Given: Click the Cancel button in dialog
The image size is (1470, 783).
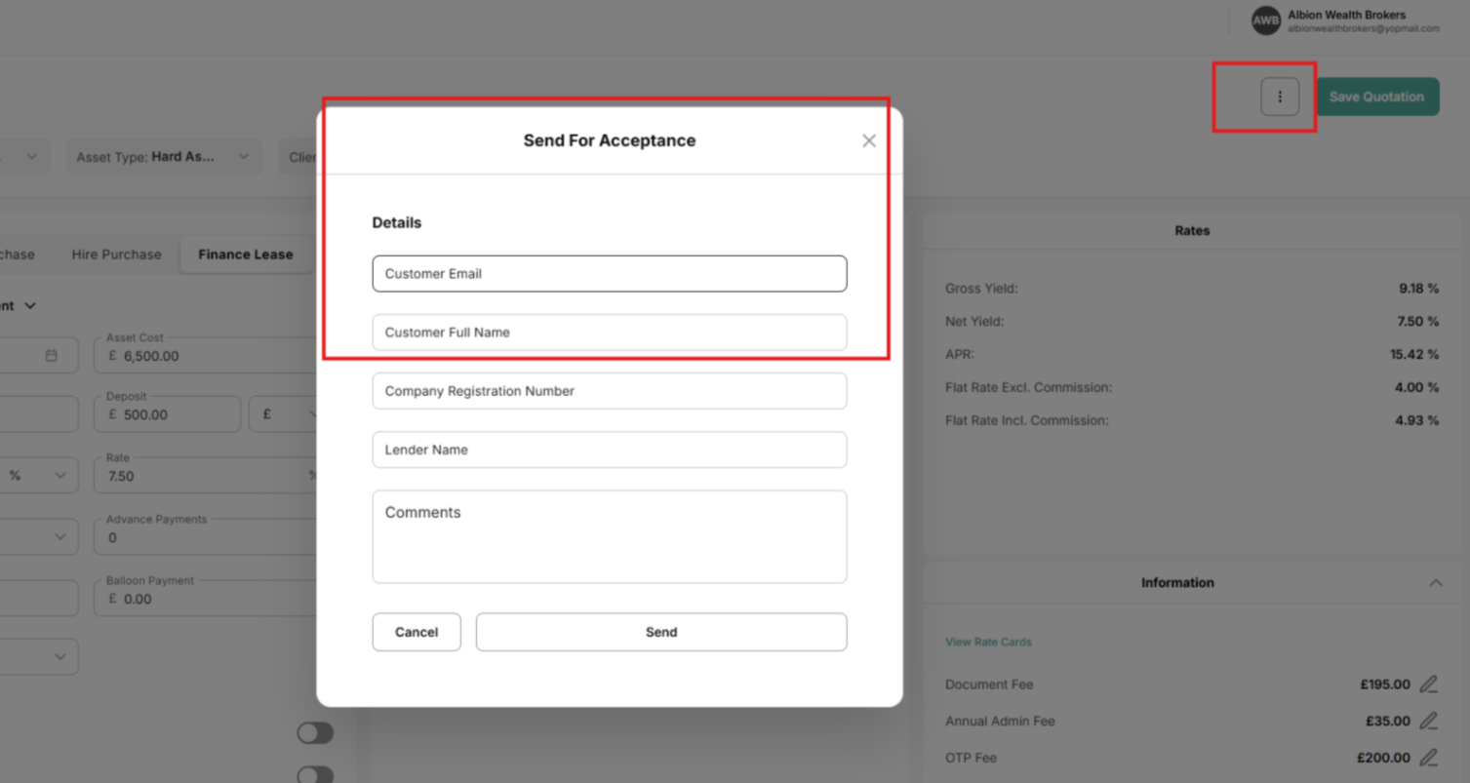Looking at the screenshot, I should (417, 632).
